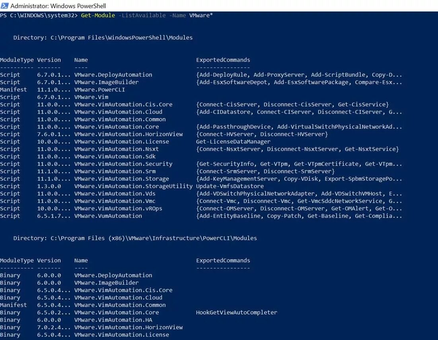
Task: Click the first ExportedCommands column header
Action: coord(223,60)
